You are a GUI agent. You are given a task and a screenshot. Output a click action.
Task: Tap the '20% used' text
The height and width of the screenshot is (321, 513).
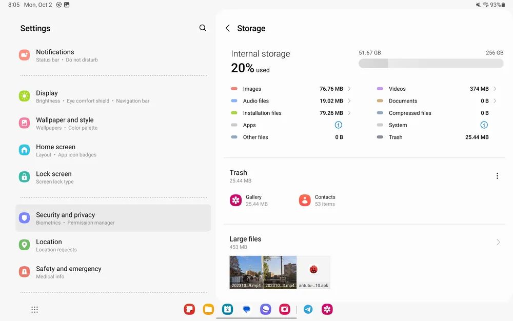point(250,68)
